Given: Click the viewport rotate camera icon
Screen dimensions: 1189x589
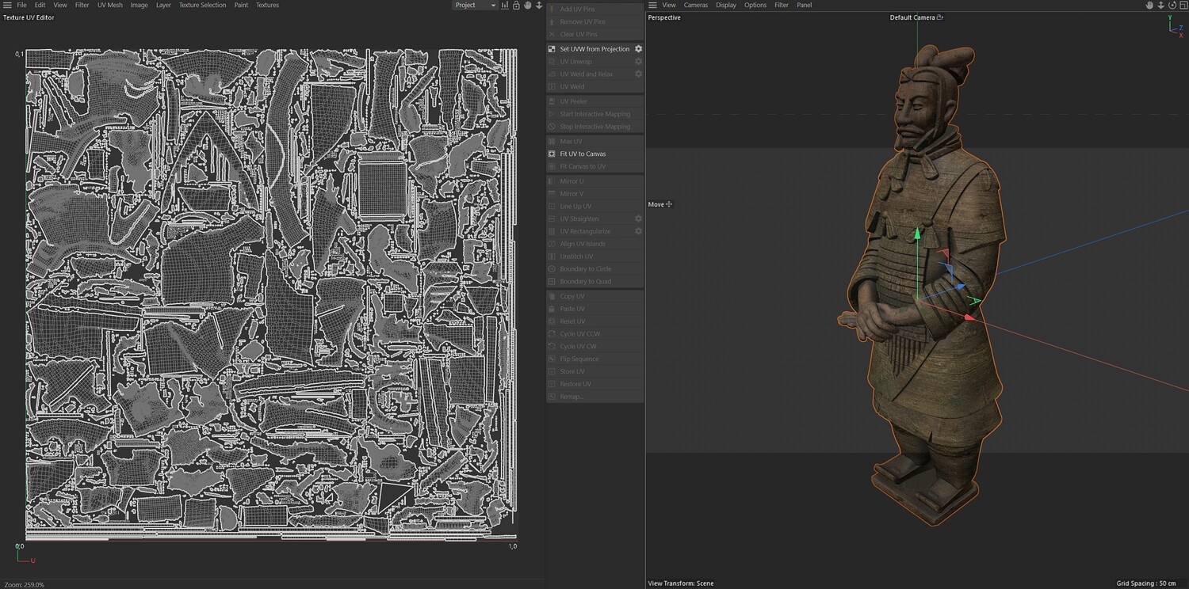Looking at the screenshot, I should (1172, 6).
